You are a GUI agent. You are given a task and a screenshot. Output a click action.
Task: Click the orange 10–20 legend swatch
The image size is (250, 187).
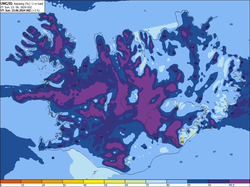coord(31,182)
